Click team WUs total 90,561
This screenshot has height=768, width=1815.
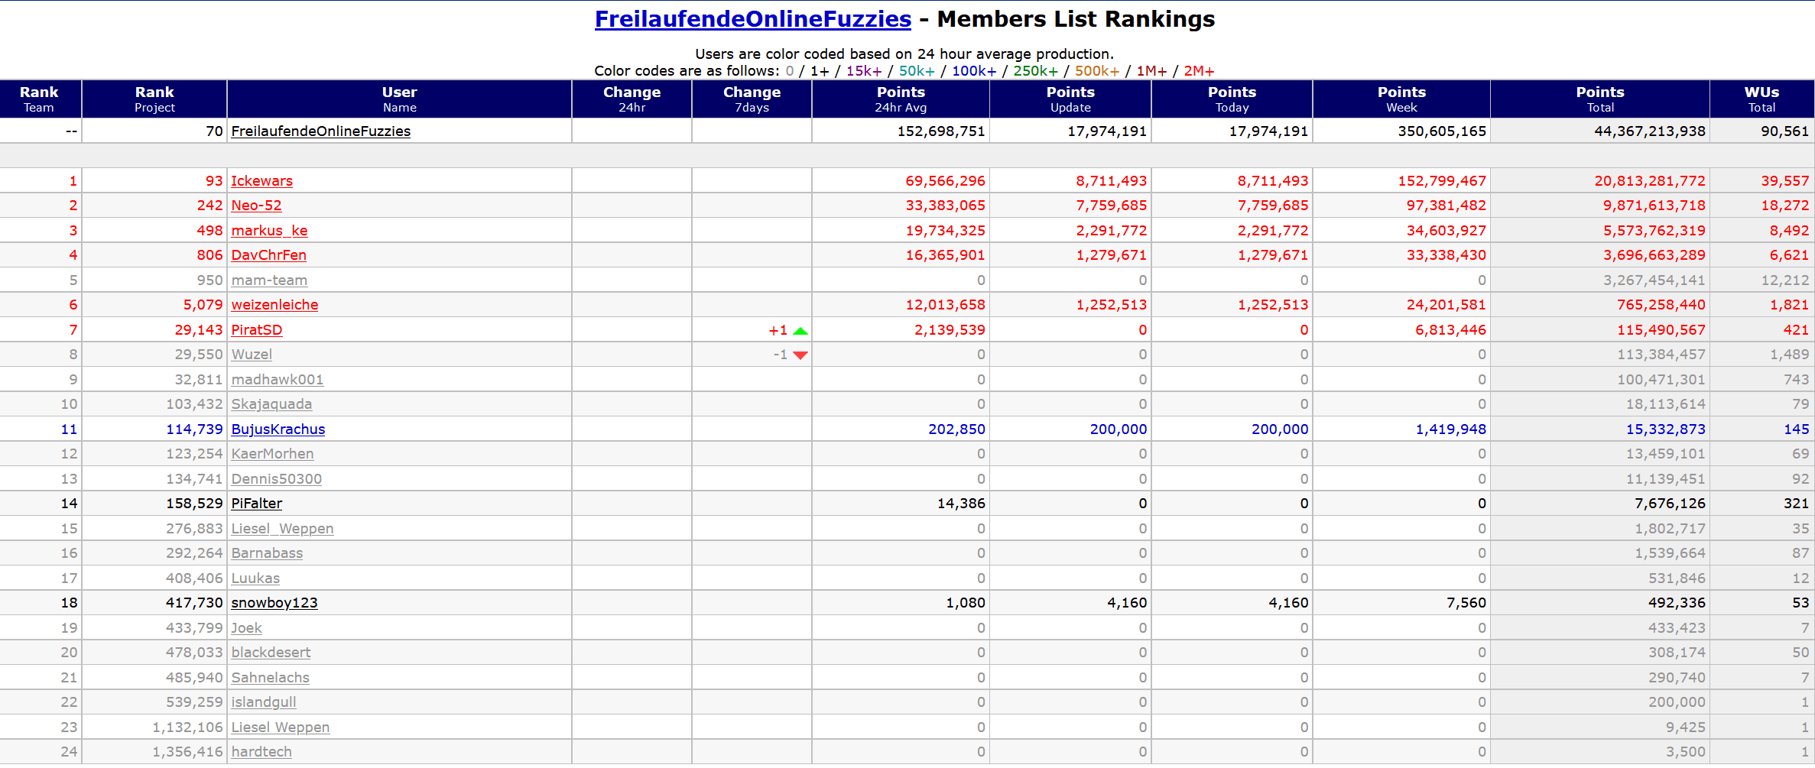(x=1785, y=131)
